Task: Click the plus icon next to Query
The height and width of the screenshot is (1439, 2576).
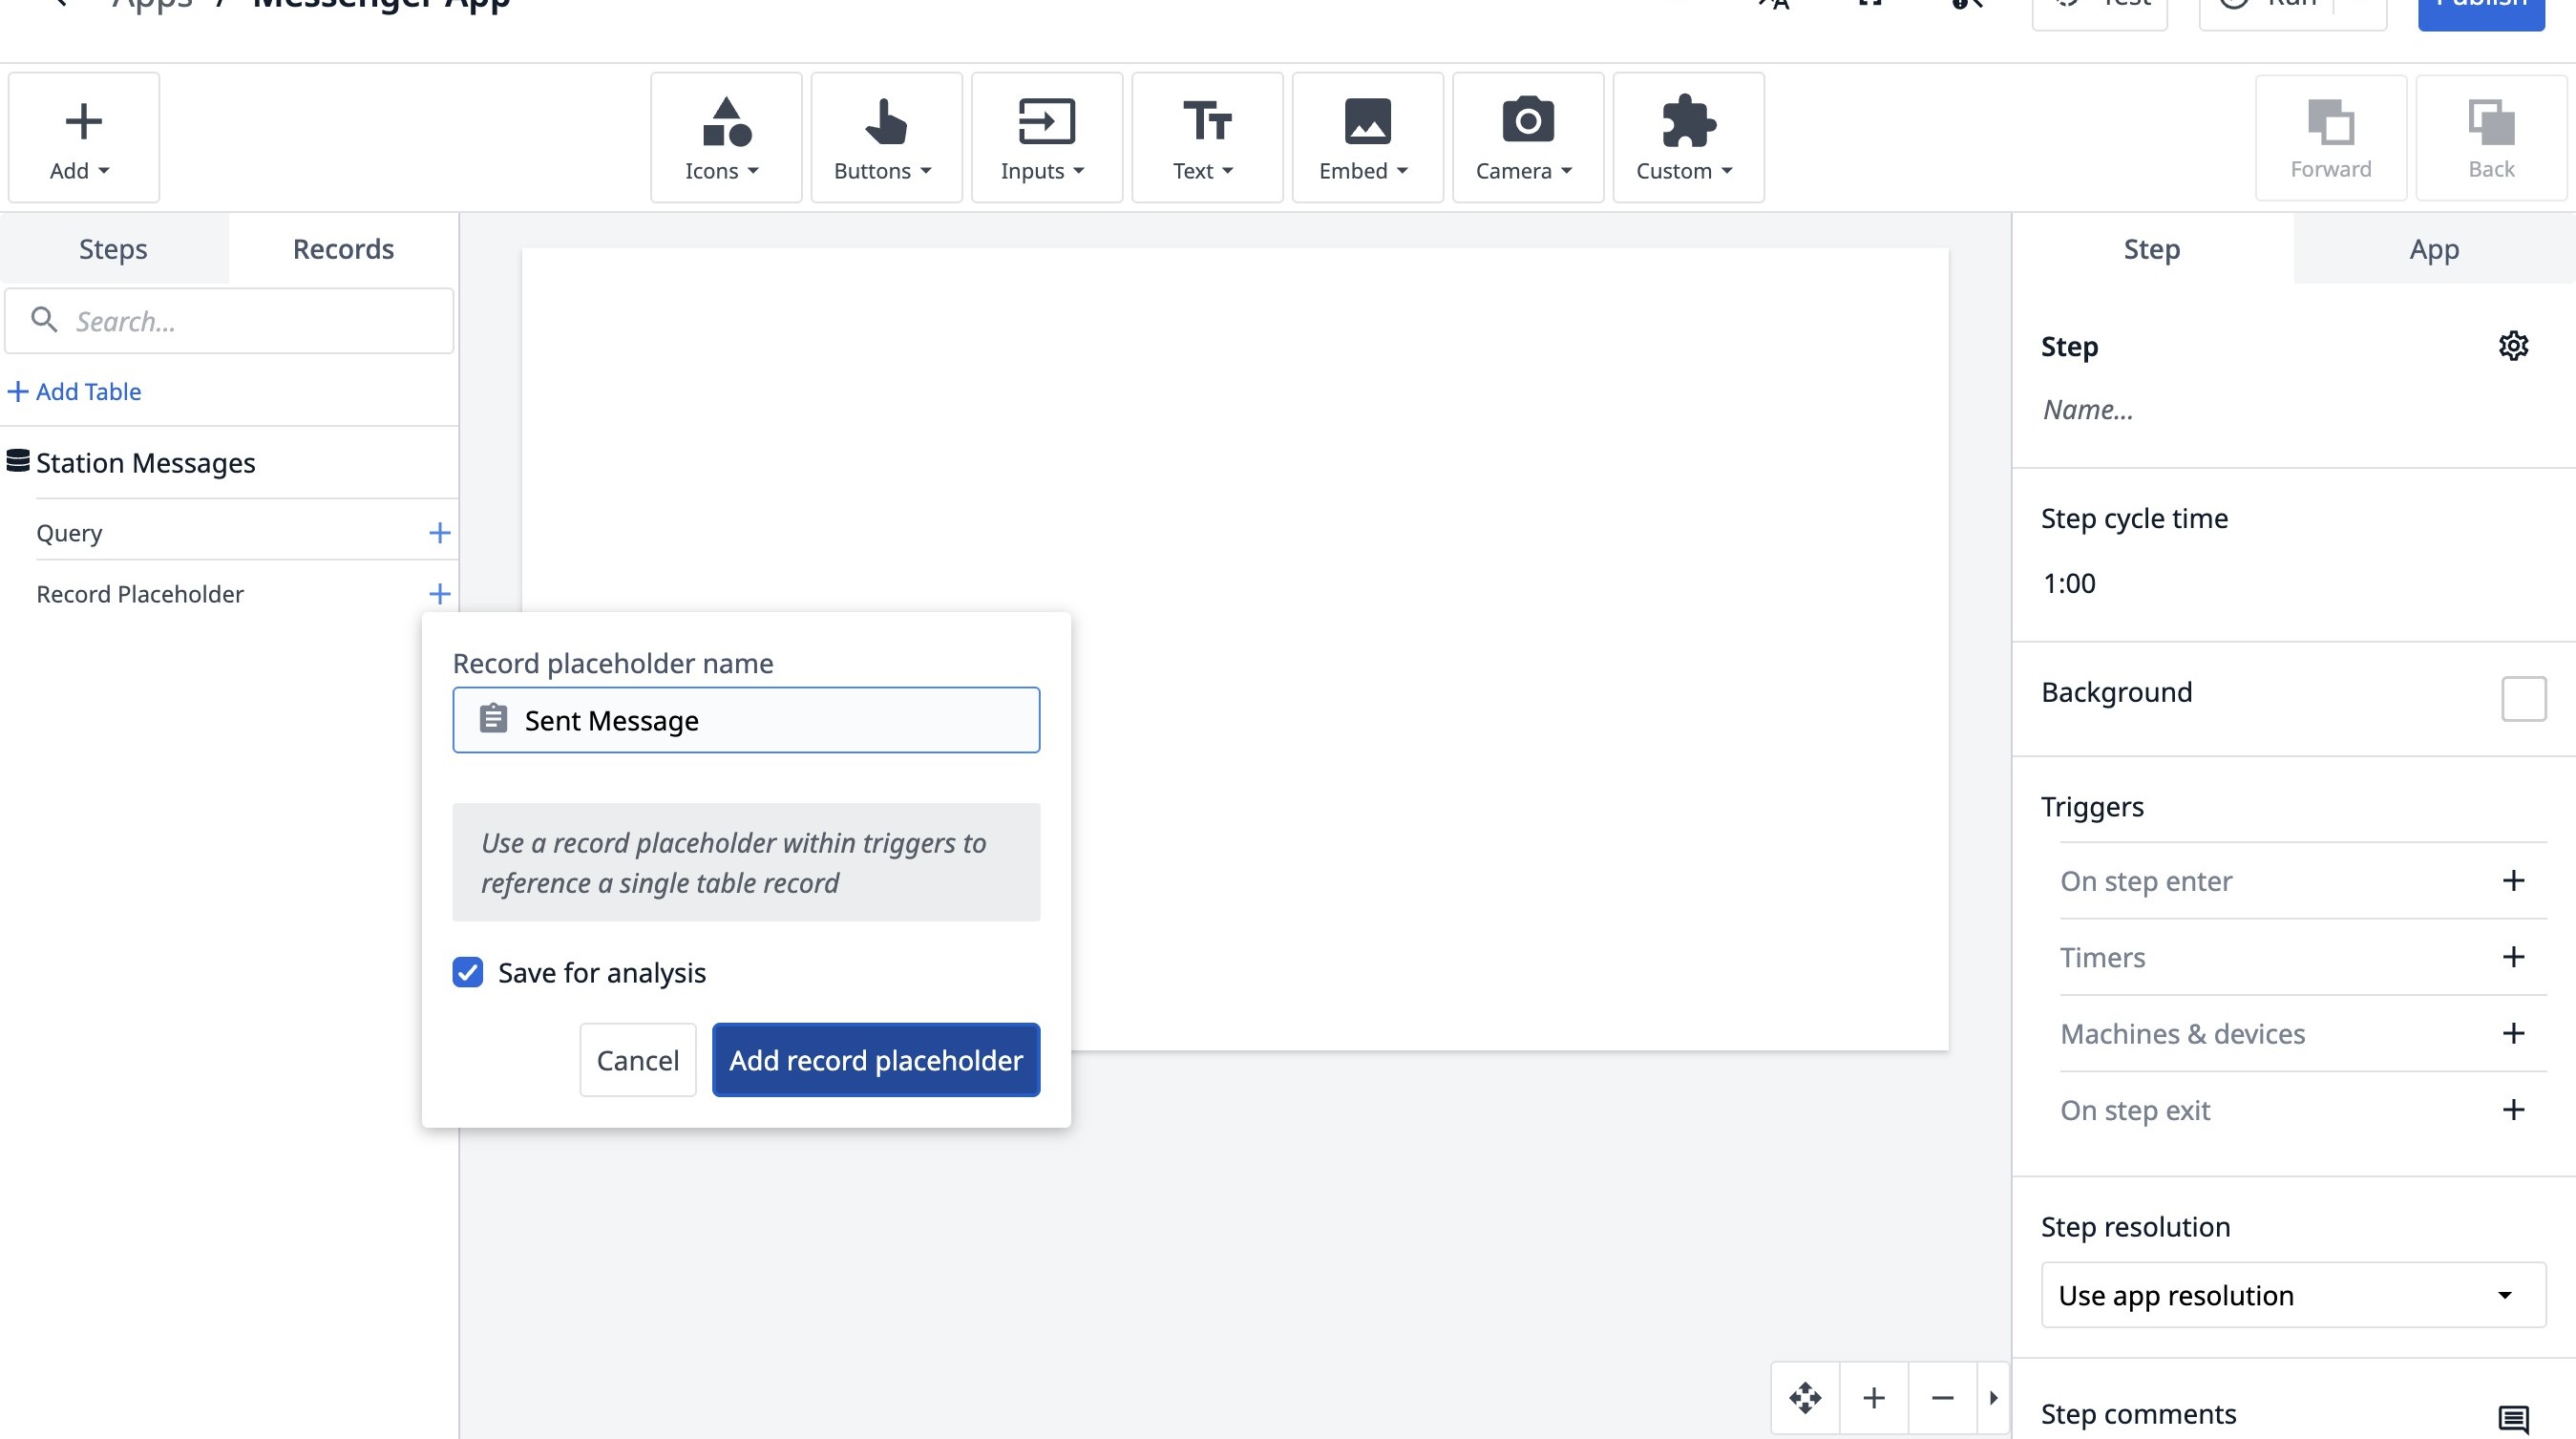Action: pos(439,533)
